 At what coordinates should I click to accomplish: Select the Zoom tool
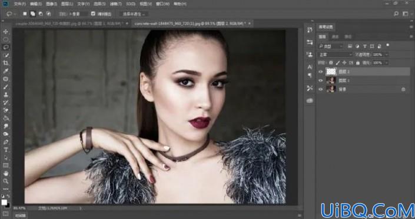coord(5,181)
